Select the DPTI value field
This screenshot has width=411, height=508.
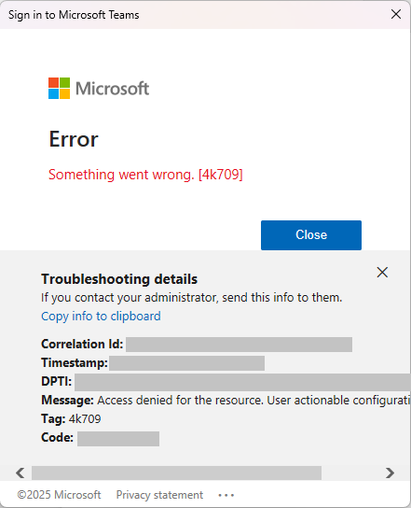[243, 382]
